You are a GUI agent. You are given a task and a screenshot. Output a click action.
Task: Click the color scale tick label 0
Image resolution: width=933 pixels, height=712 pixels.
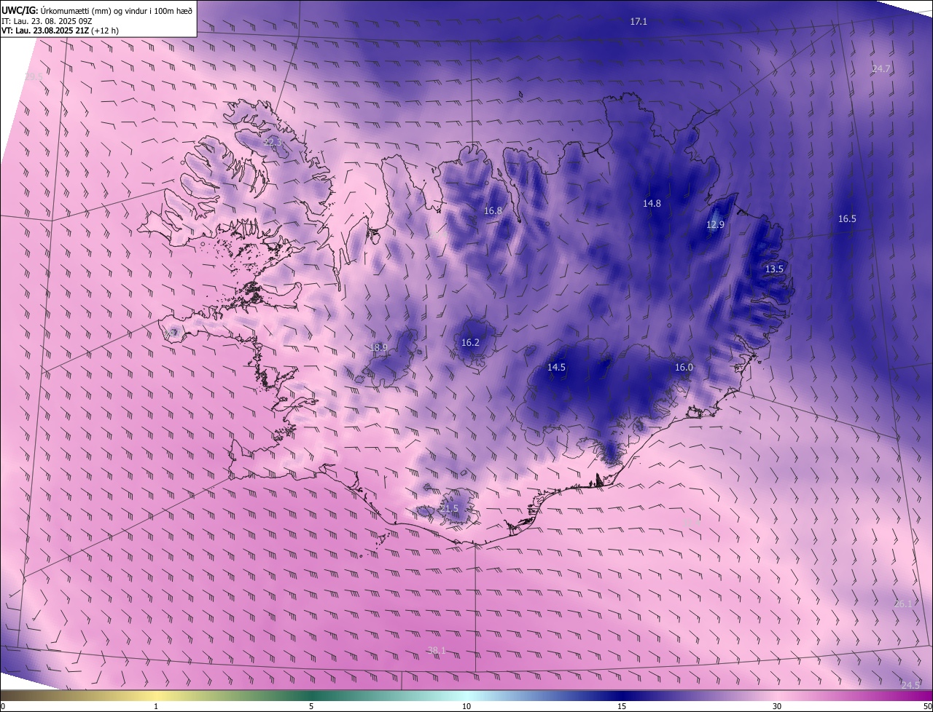3,706
